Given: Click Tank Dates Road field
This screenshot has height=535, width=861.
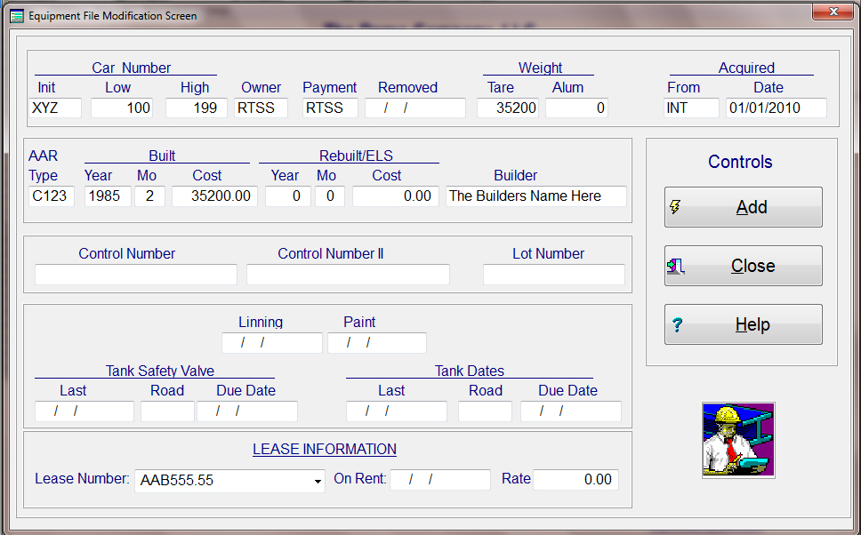Looking at the screenshot, I should click(x=485, y=411).
